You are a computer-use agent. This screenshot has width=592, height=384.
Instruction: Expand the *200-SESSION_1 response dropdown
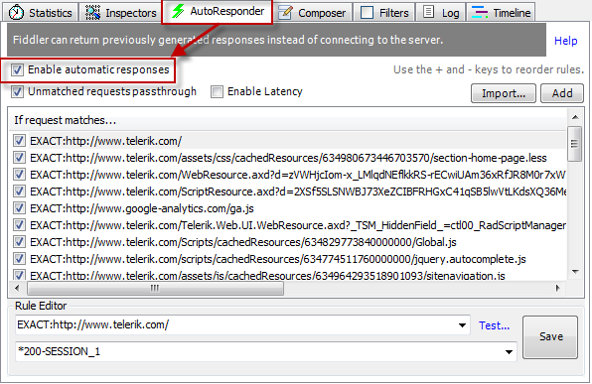tap(509, 352)
